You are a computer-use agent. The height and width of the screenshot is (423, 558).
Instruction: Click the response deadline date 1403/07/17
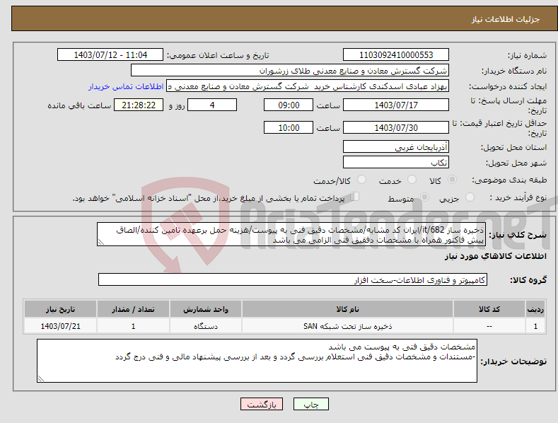click(x=396, y=105)
